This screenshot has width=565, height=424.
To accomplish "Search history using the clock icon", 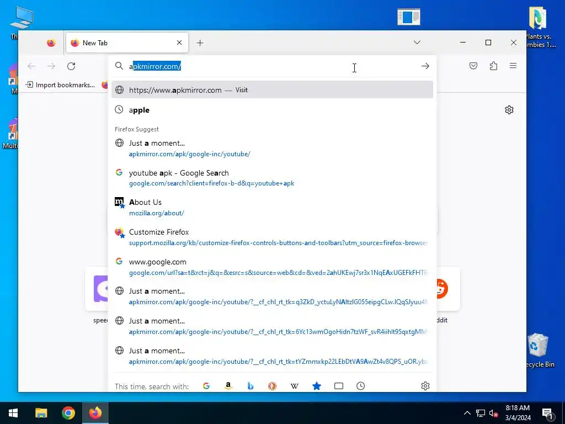I will tap(361, 386).
